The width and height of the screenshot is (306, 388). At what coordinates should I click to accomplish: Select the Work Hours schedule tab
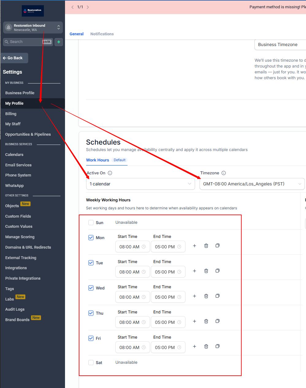pyautogui.click(x=98, y=160)
